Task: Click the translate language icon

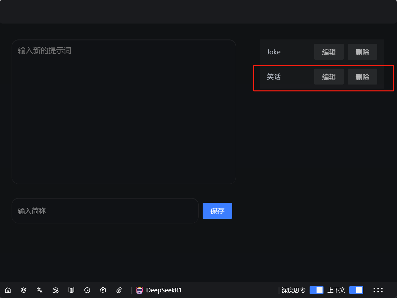Action: tap(39, 290)
